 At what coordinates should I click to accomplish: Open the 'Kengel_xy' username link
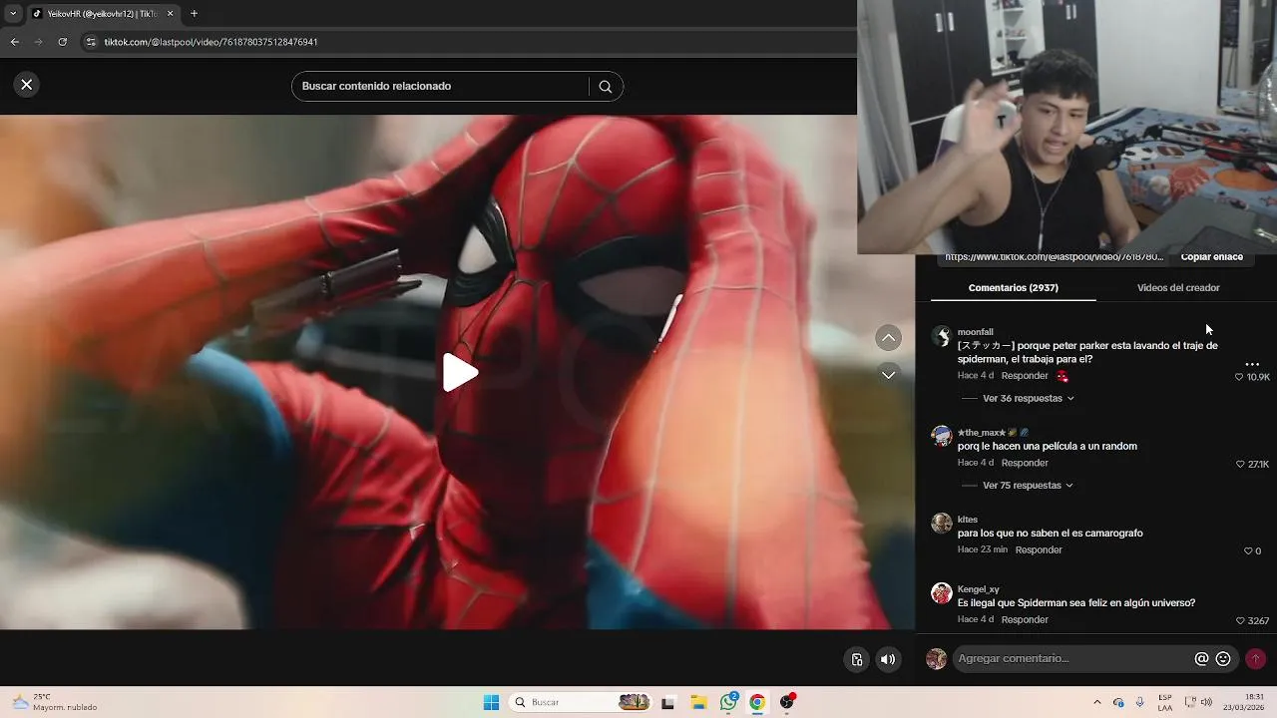(x=978, y=589)
